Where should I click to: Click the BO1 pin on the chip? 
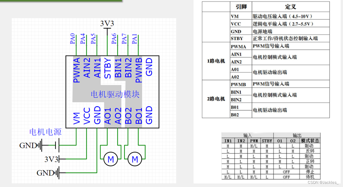139,116
